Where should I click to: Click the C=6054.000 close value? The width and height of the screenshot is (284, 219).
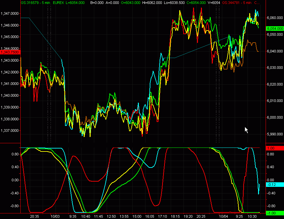[196, 3]
